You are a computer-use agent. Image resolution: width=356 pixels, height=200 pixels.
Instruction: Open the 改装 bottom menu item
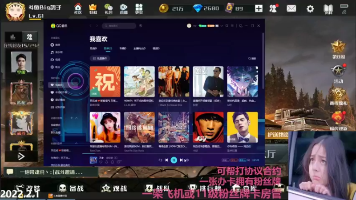tap(28, 188)
